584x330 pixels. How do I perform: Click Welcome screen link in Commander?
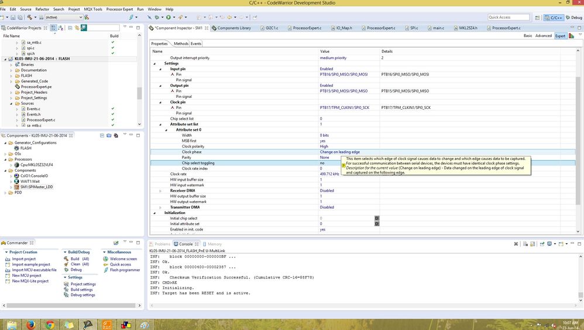pyautogui.click(x=123, y=258)
